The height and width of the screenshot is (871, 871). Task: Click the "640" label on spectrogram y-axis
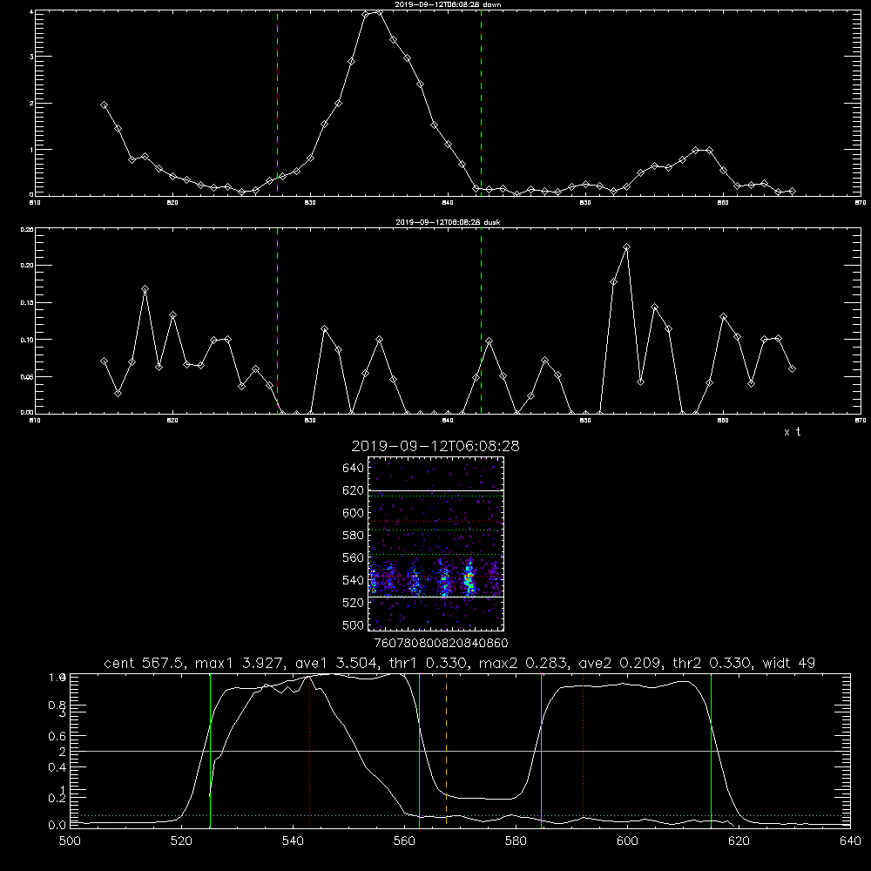[353, 469]
